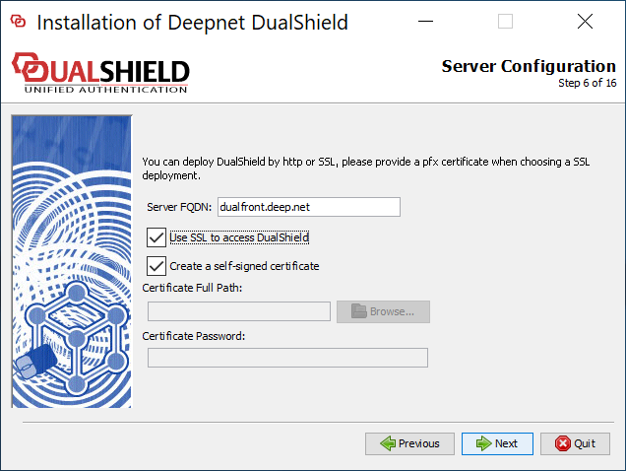The image size is (626, 471).
Task: Click the Server FQDN label
Action: click(179, 207)
